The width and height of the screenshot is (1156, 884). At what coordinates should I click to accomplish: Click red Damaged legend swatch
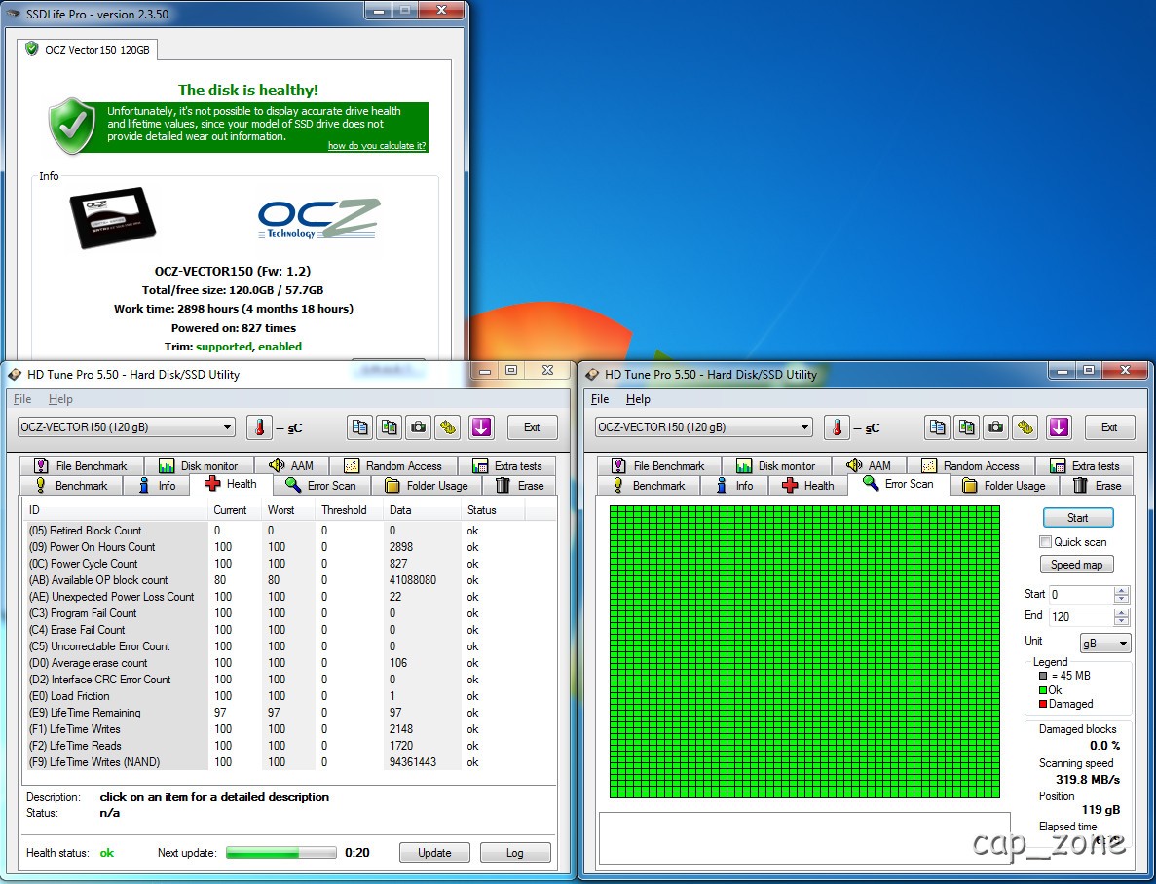(1043, 704)
